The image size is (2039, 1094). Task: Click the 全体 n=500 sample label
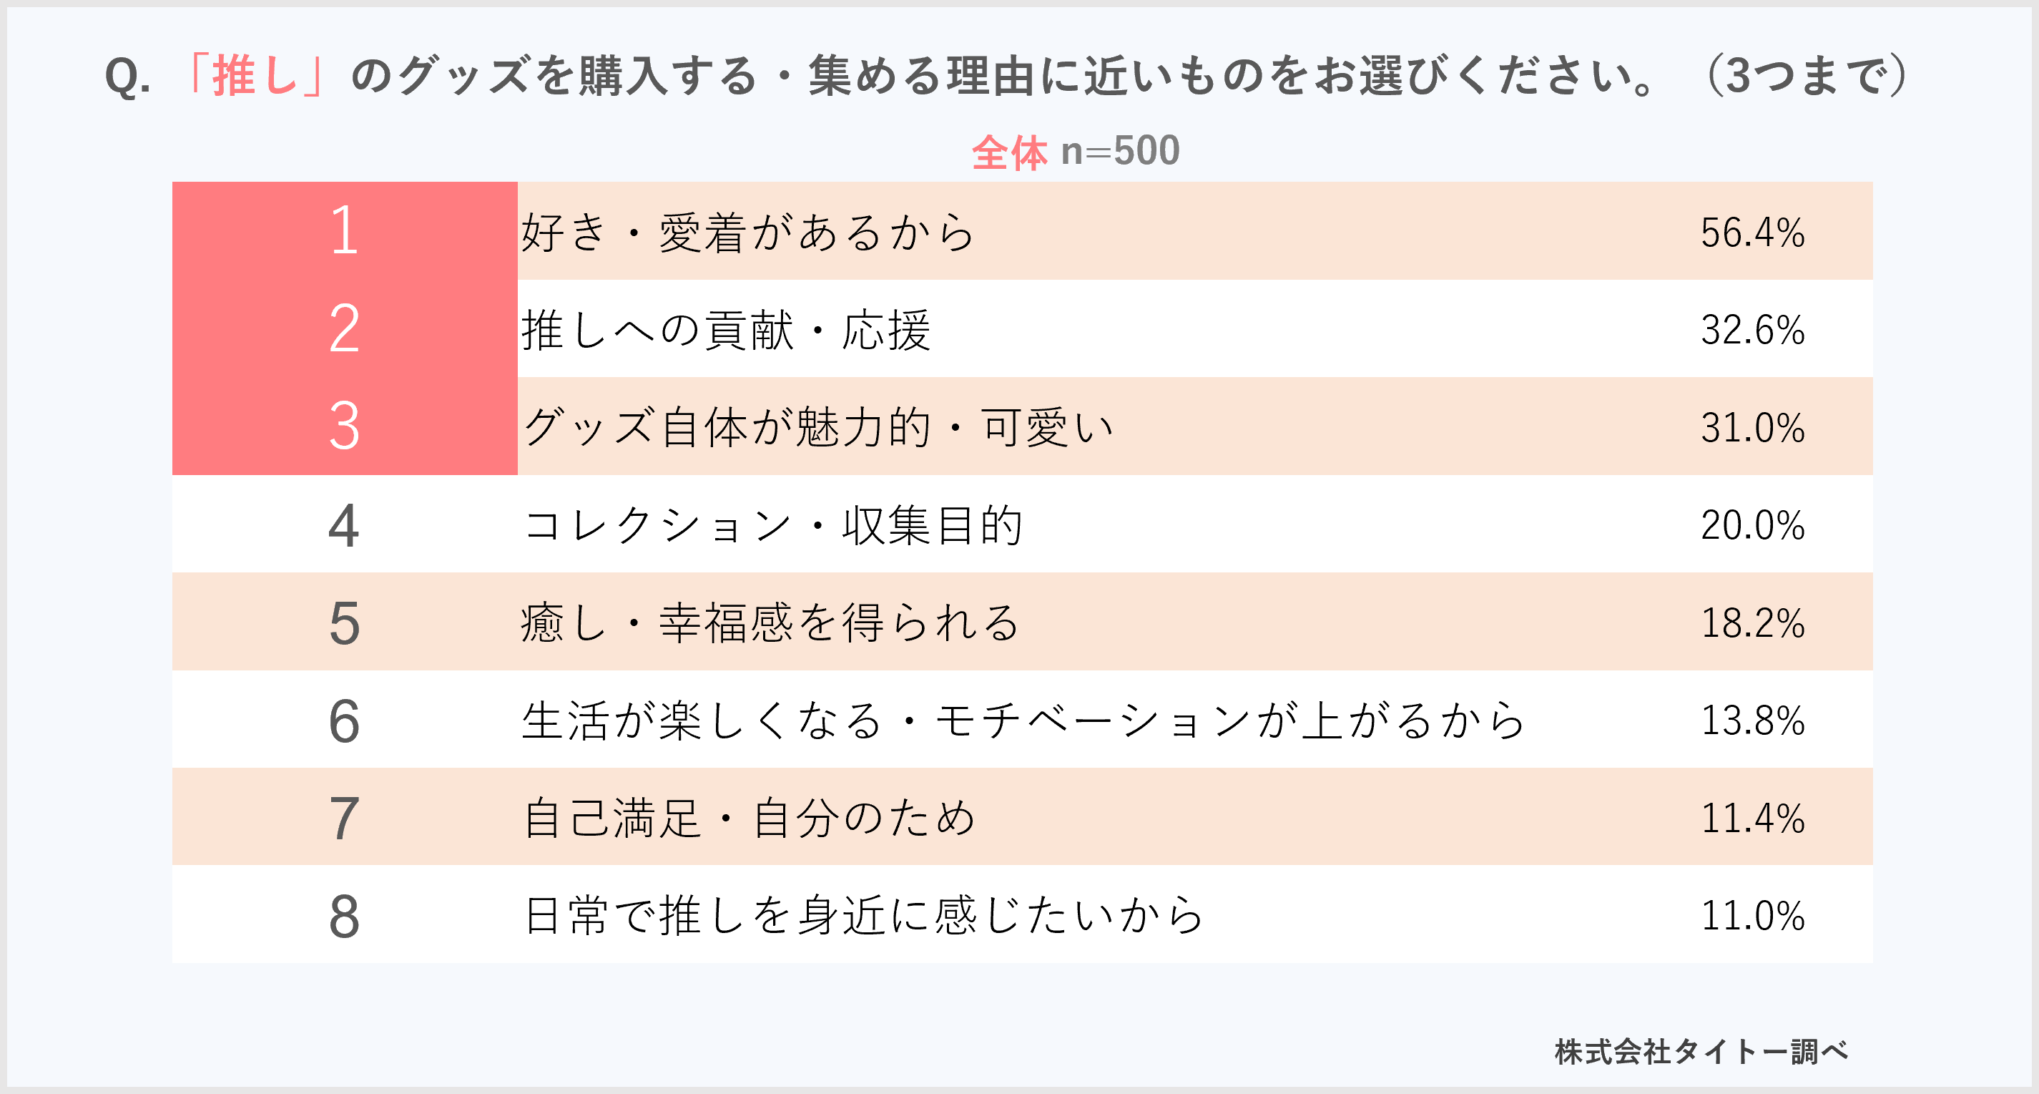pos(1076,151)
